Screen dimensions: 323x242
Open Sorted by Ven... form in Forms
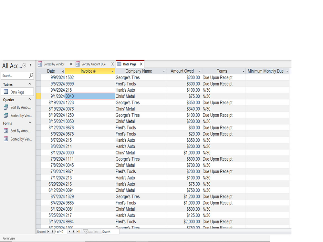[17, 139]
